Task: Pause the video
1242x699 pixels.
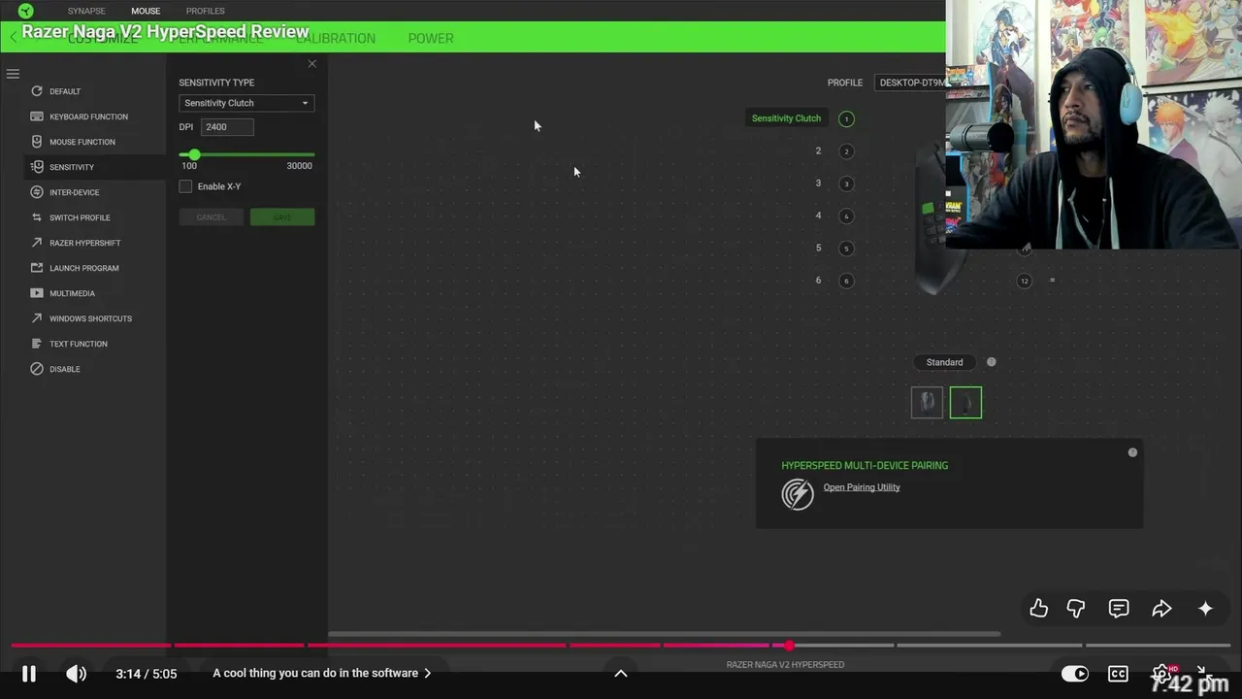Action: click(29, 674)
